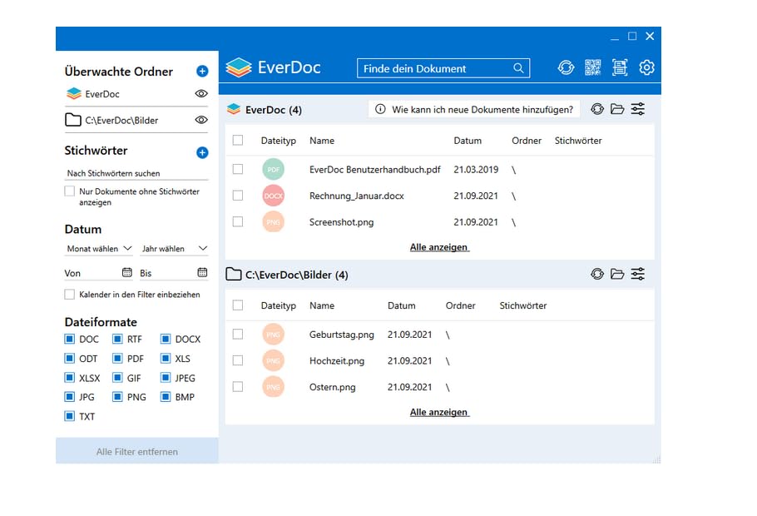The image size is (757, 516).
Task: Open folder icon of C:\EverDoc\Bilder section
Action: 617,275
